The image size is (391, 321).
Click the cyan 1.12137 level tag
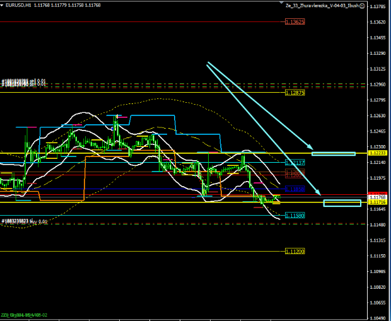(x=295, y=163)
